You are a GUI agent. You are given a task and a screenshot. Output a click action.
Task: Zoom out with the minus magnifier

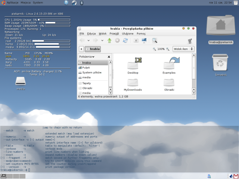tap(154, 49)
